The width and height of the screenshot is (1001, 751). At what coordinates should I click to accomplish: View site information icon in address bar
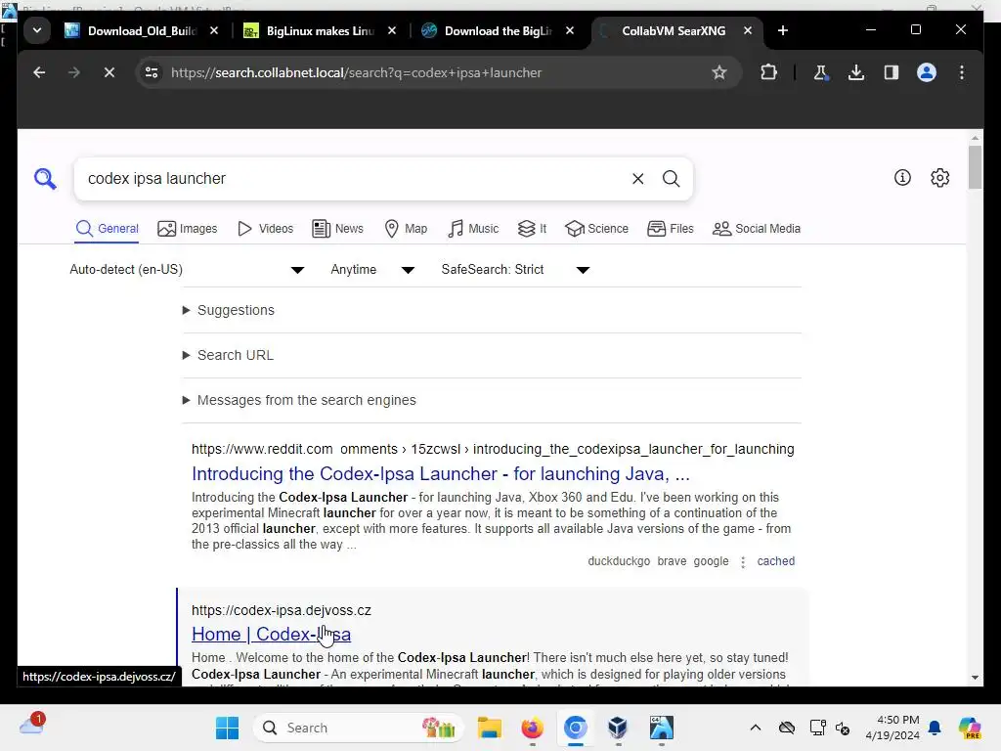click(152, 72)
